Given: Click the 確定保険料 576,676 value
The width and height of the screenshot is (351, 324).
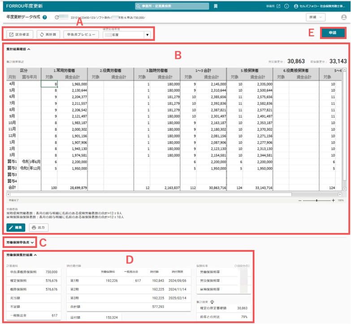Looking at the screenshot, I should (52, 281).
